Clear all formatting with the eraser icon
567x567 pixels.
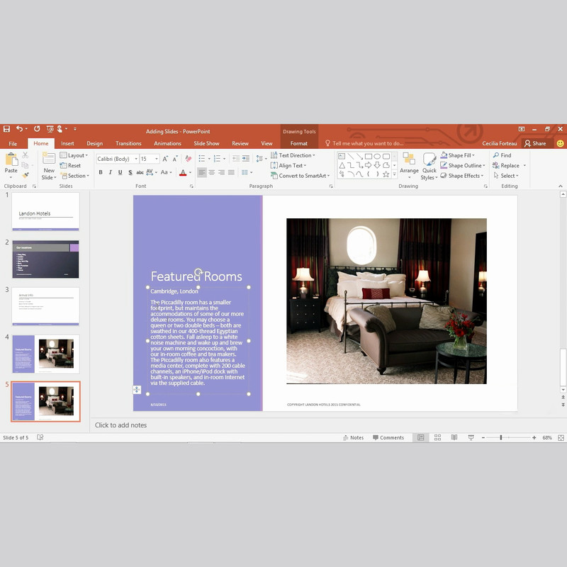pos(186,159)
